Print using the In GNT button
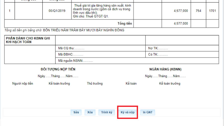The width and height of the screenshot is (224, 126). (x=148, y=112)
